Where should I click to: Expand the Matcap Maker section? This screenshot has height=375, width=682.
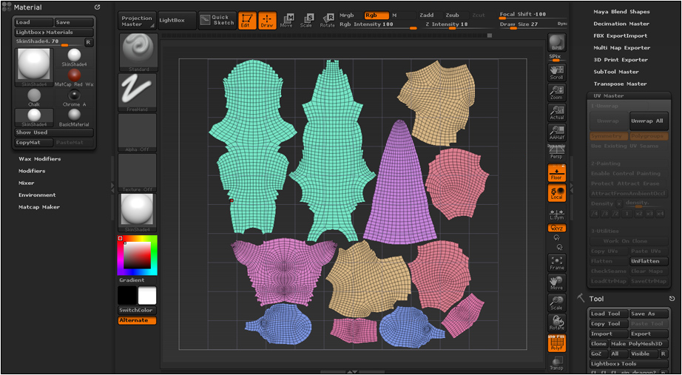39,207
